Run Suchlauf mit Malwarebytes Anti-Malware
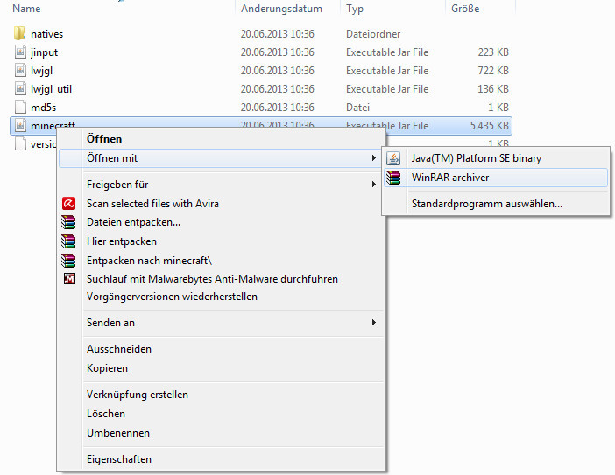This screenshot has height=475, width=615. tap(212, 279)
